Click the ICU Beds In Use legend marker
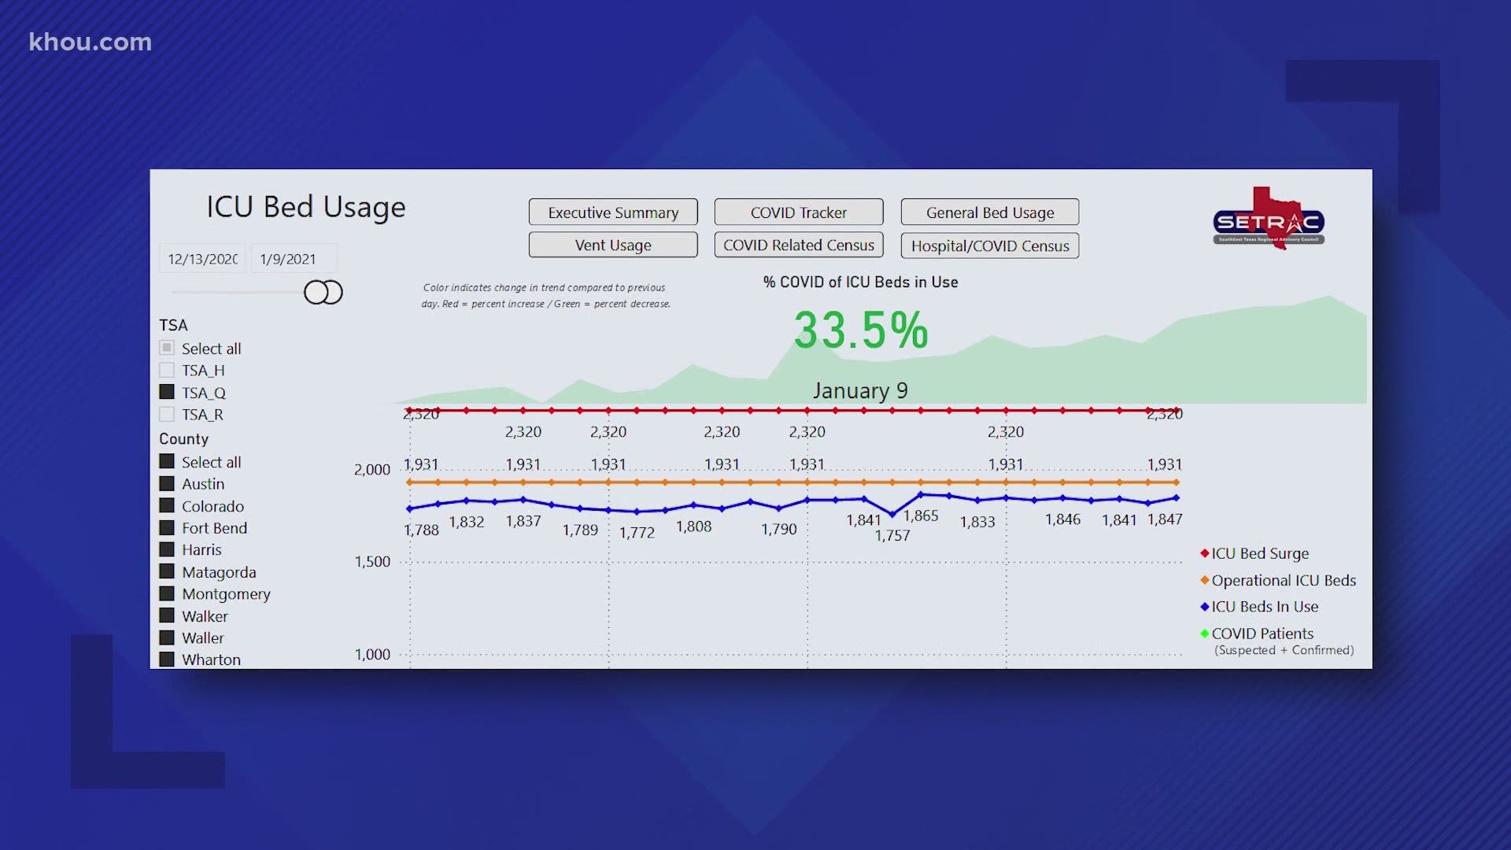Image resolution: width=1511 pixels, height=850 pixels. [1204, 607]
